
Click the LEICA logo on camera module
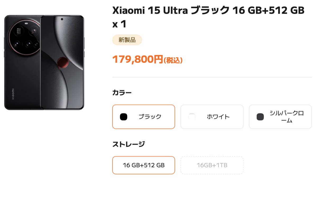coord(17,33)
